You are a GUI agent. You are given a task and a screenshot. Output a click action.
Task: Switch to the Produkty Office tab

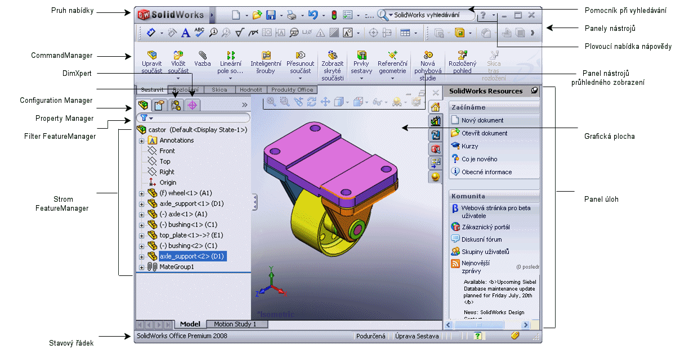click(293, 90)
